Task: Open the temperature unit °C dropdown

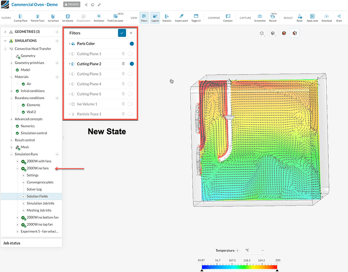Action: (x=254, y=250)
